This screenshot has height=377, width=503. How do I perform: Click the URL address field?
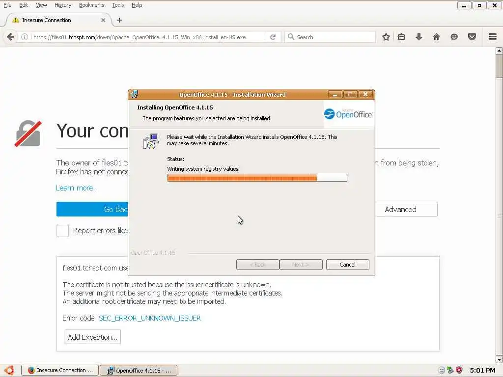click(x=147, y=37)
